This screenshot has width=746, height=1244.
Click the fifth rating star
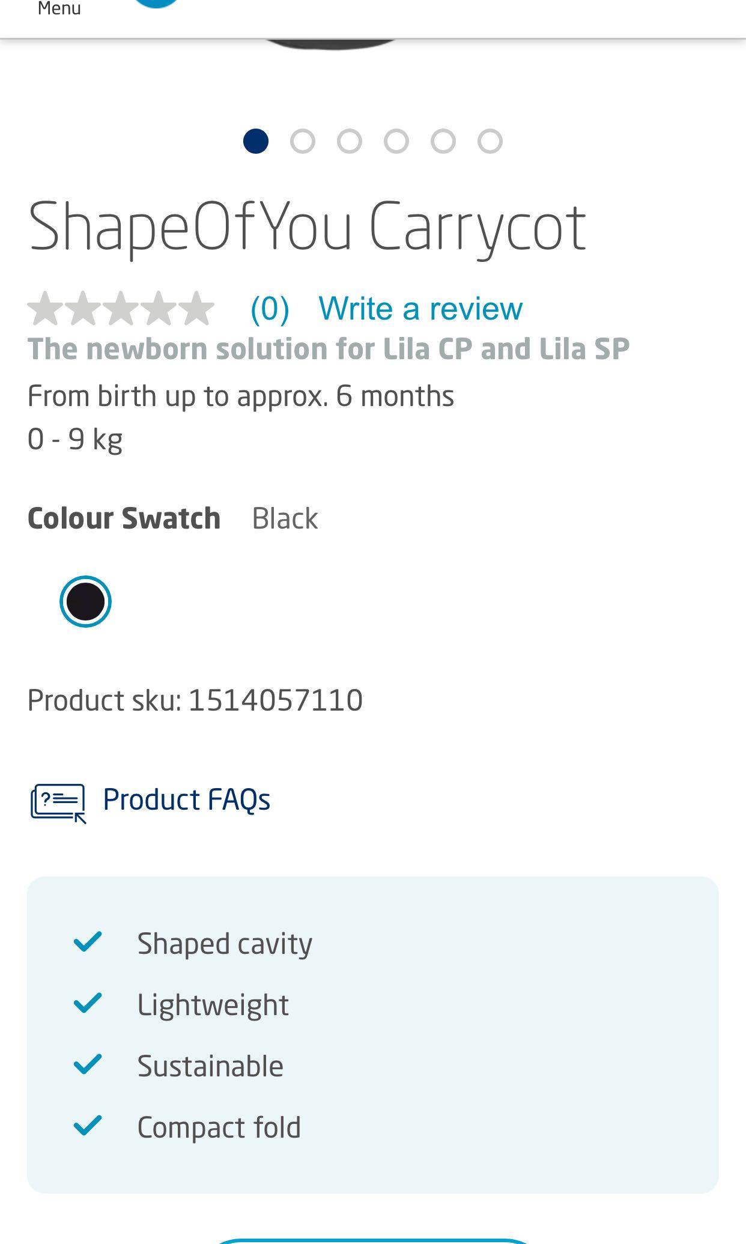click(x=196, y=309)
